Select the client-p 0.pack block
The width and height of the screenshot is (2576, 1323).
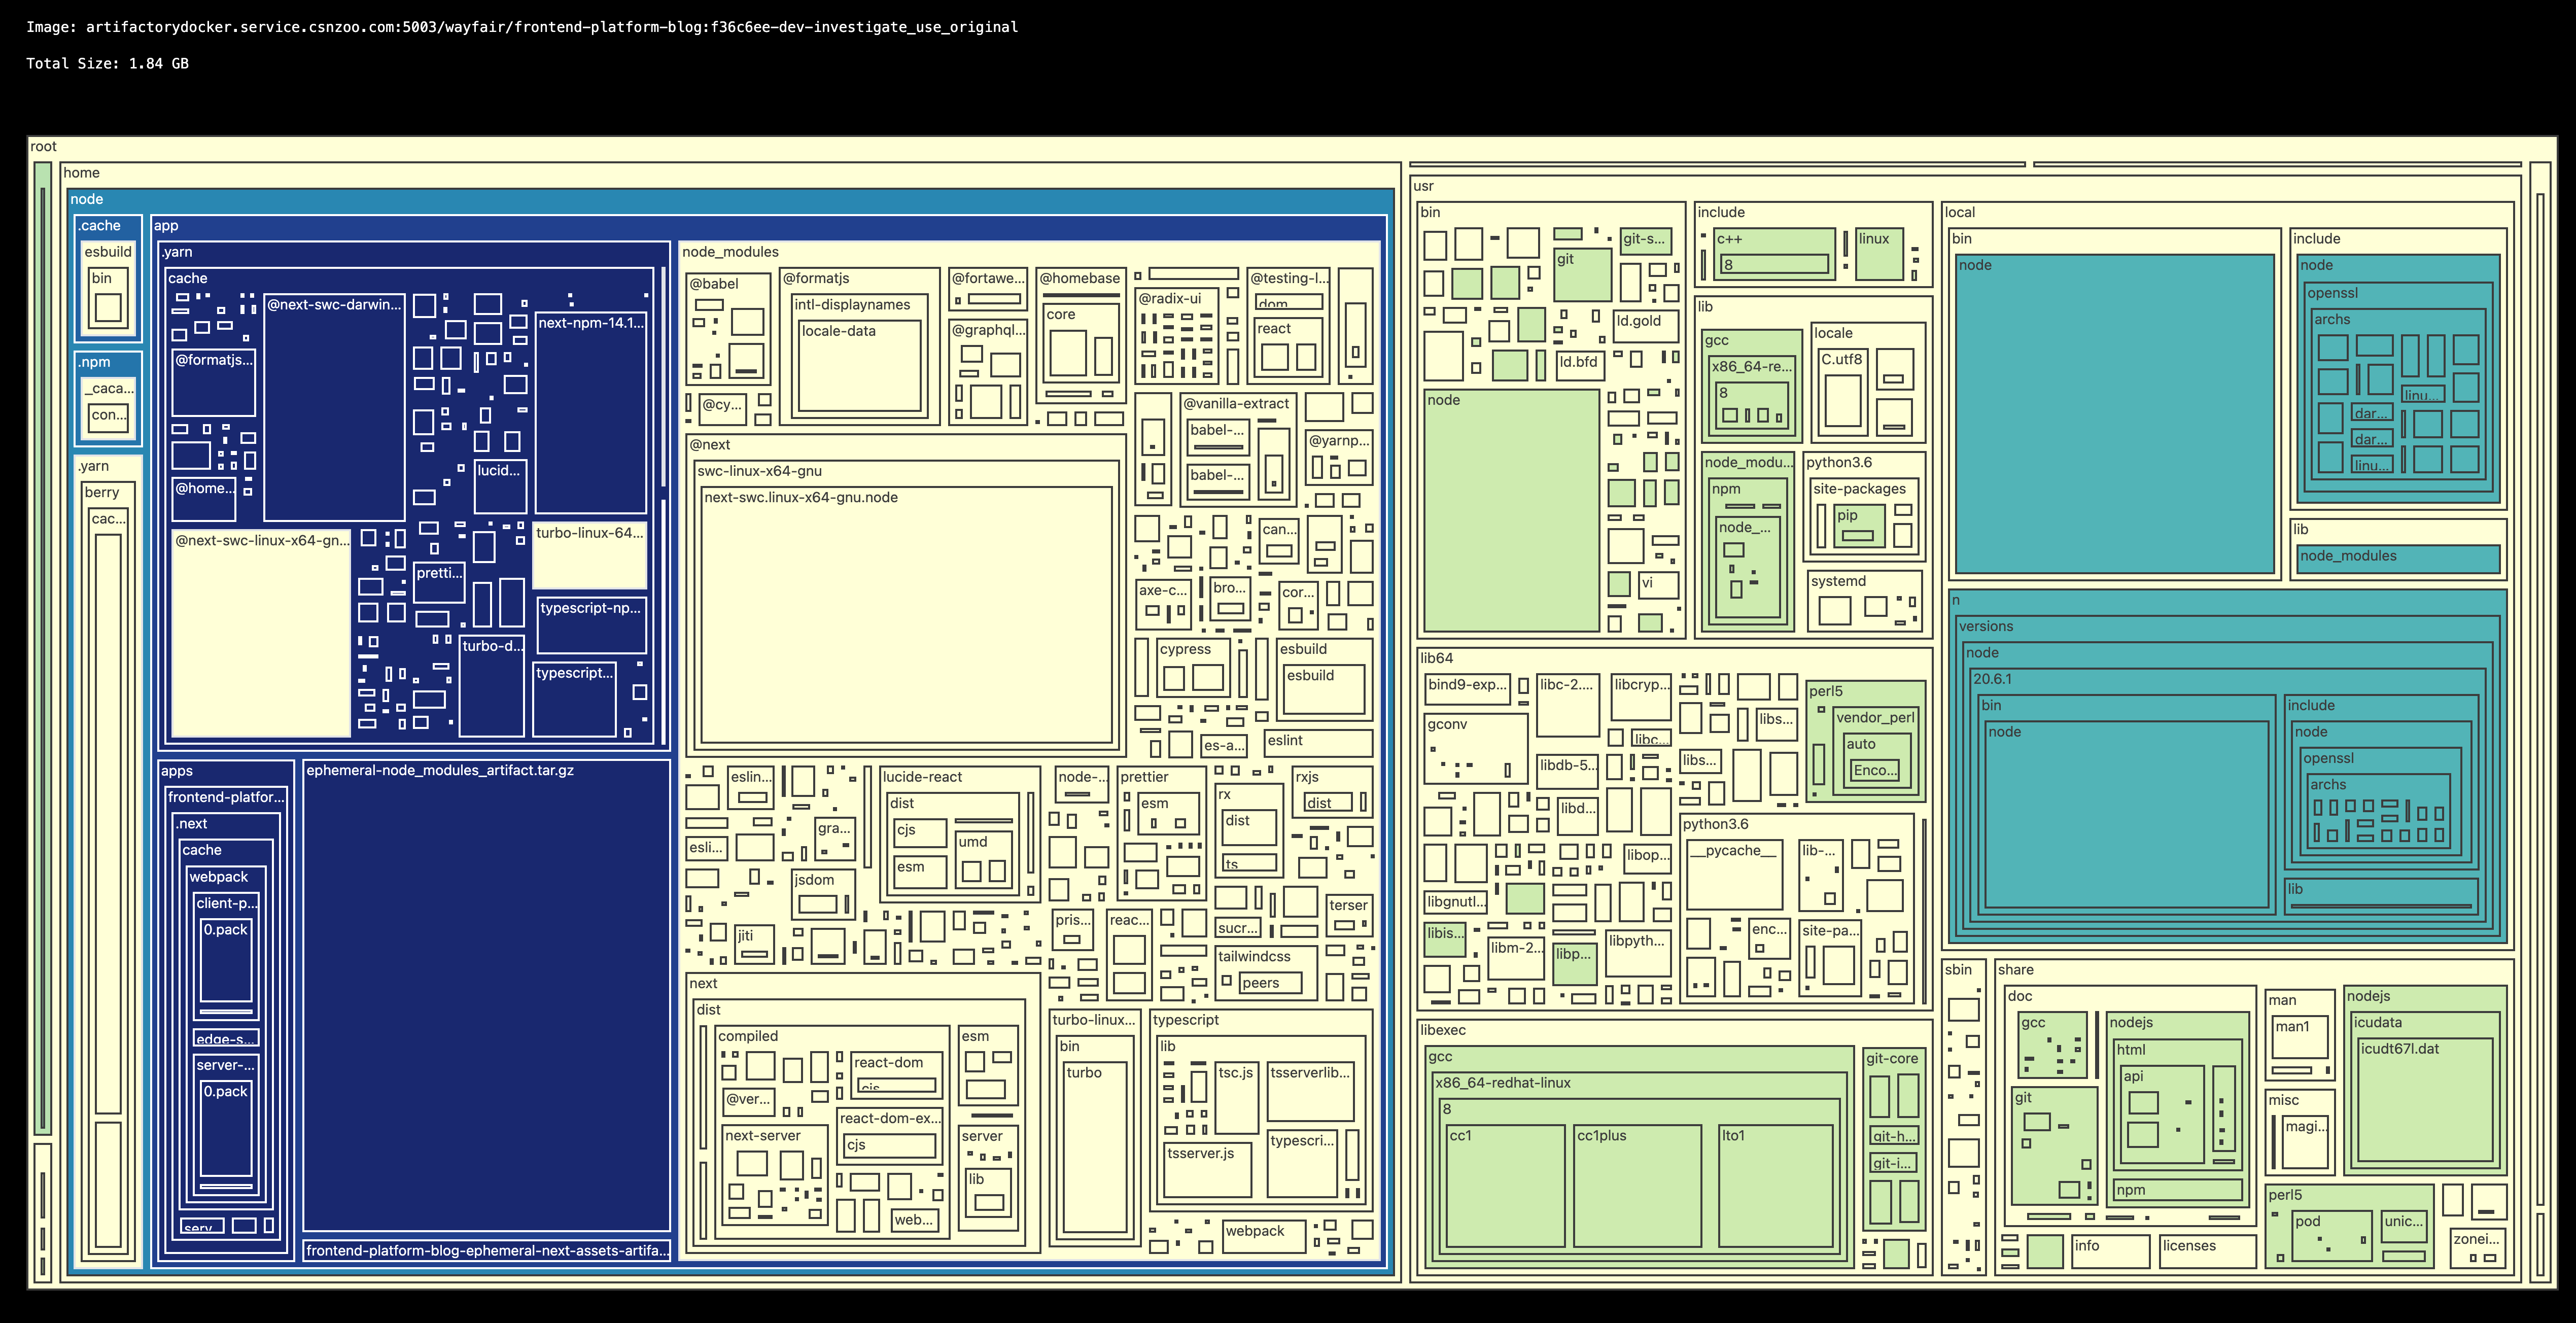point(226,960)
